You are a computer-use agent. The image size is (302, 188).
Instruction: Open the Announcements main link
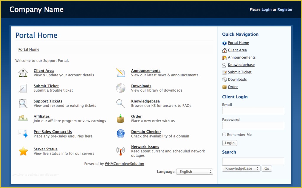(x=146, y=70)
